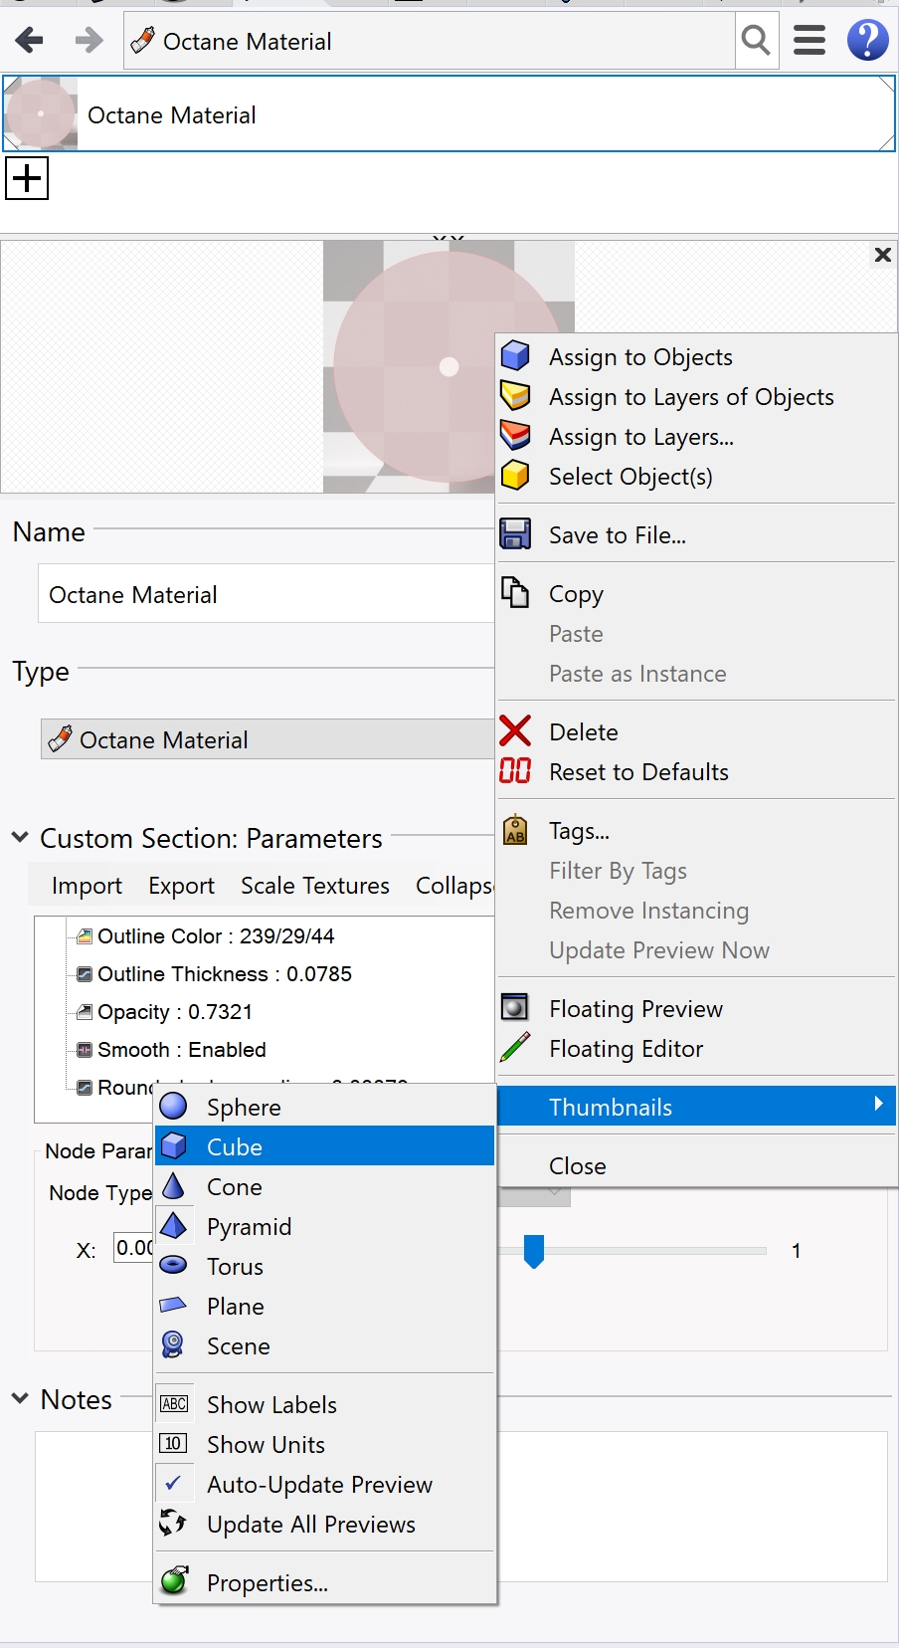899x1648 pixels.
Task: Click the Save to File floppy icon
Action: 515,534
